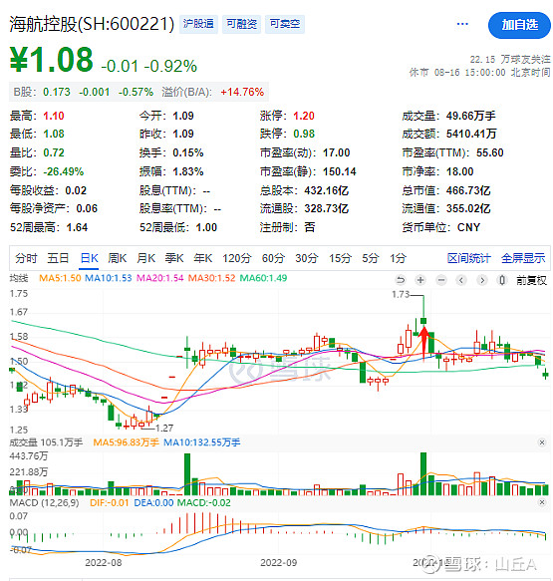Click the 市盈率(TTM) 55.60 value
Screen dimensions: 553x581
click(x=489, y=152)
